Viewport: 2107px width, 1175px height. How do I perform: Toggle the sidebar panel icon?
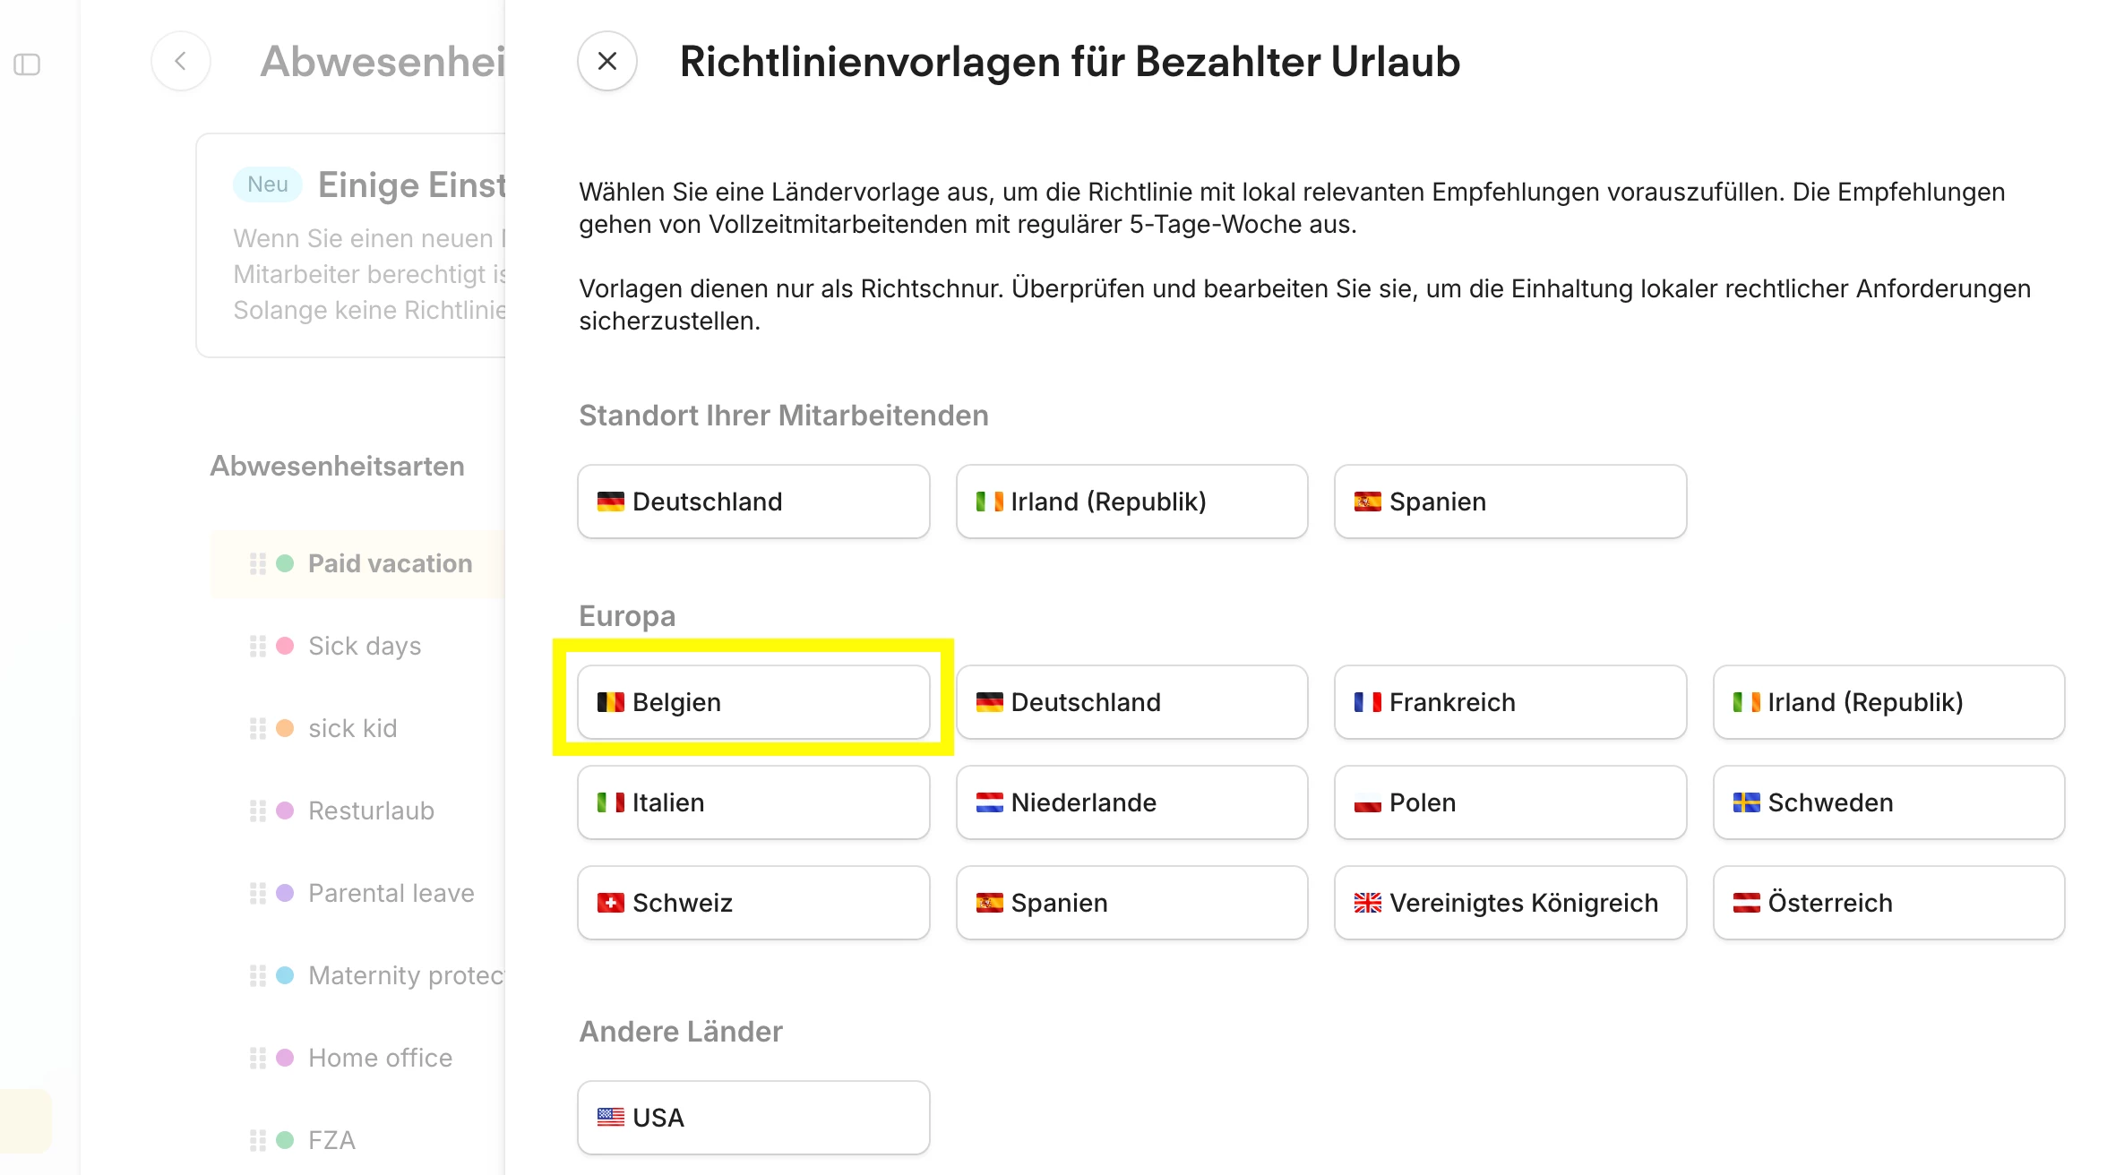(x=27, y=64)
